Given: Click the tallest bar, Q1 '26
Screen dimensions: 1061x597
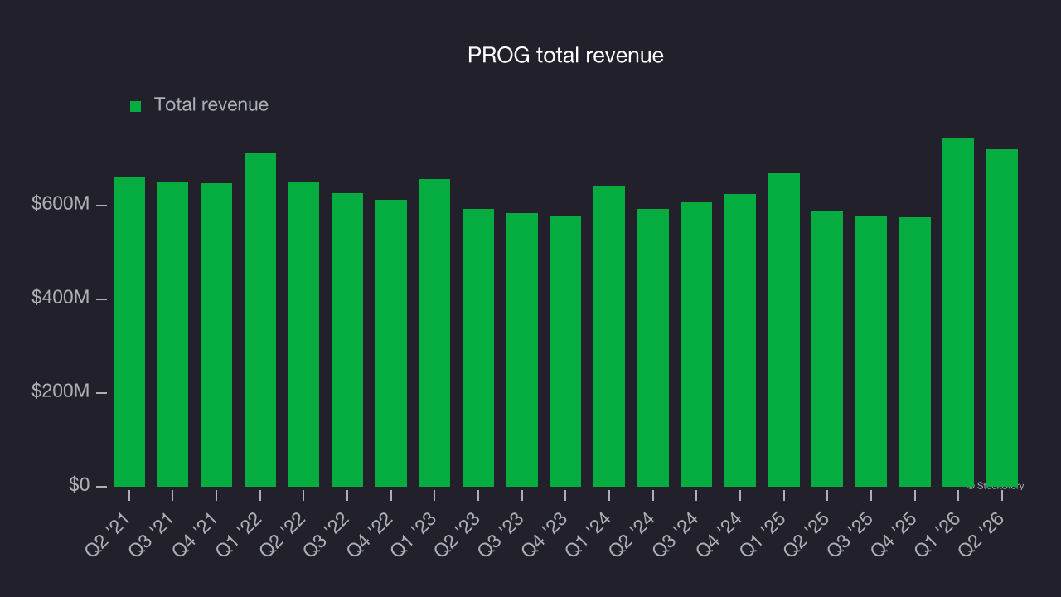Looking at the screenshot, I should [x=958, y=313].
